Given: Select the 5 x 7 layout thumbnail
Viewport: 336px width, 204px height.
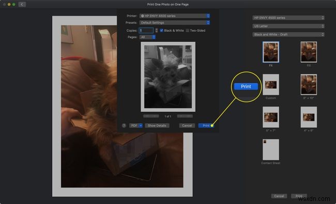Looking at the screenshot, I should pos(271,117).
